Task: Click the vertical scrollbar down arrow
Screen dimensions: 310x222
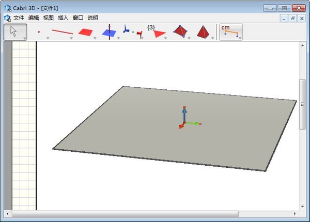Action: coord(302,207)
